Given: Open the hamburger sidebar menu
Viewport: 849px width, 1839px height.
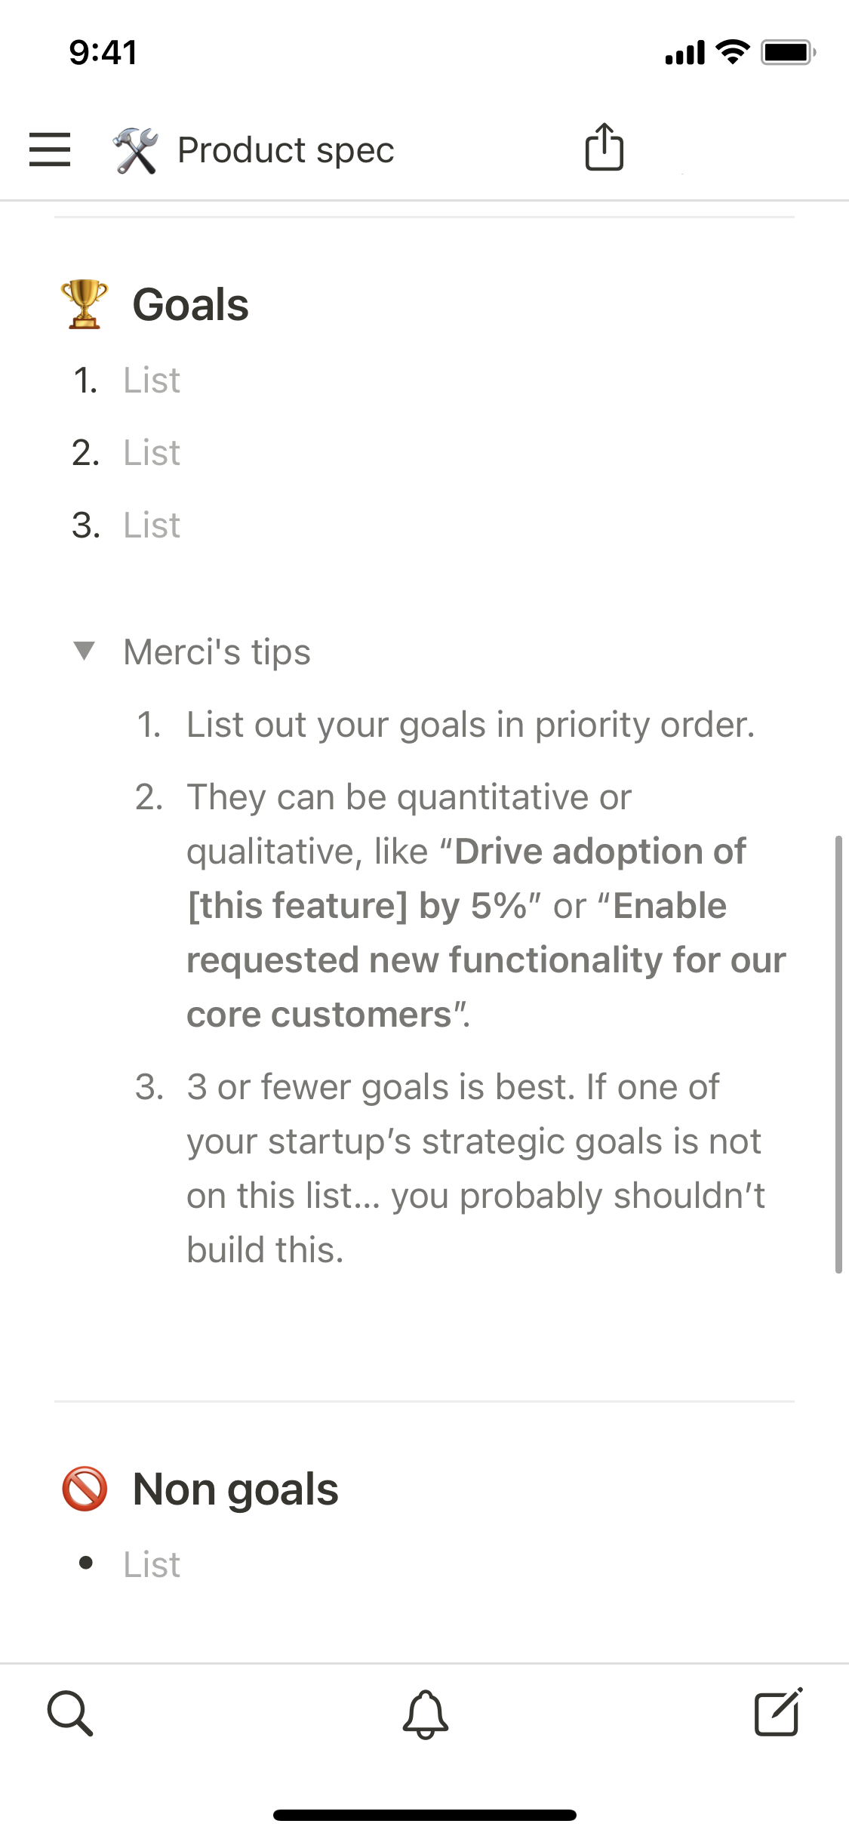Looking at the screenshot, I should (50, 149).
